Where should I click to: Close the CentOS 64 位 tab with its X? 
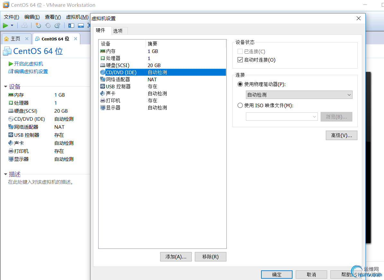[x=76, y=39]
